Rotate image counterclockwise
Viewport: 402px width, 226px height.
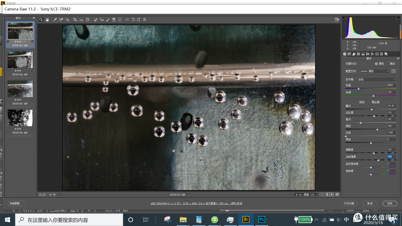click(133, 20)
